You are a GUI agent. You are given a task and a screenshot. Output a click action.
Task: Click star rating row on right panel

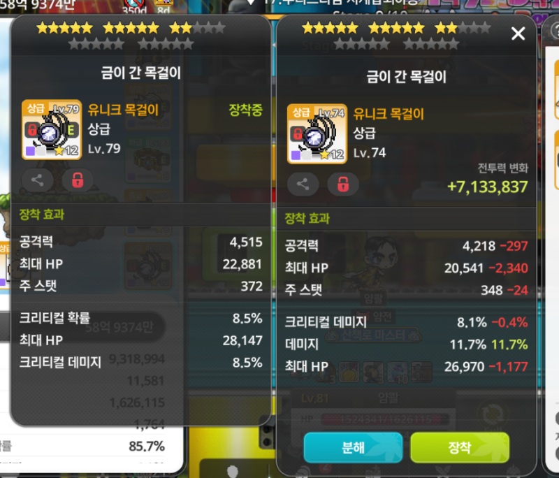[396, 36]
